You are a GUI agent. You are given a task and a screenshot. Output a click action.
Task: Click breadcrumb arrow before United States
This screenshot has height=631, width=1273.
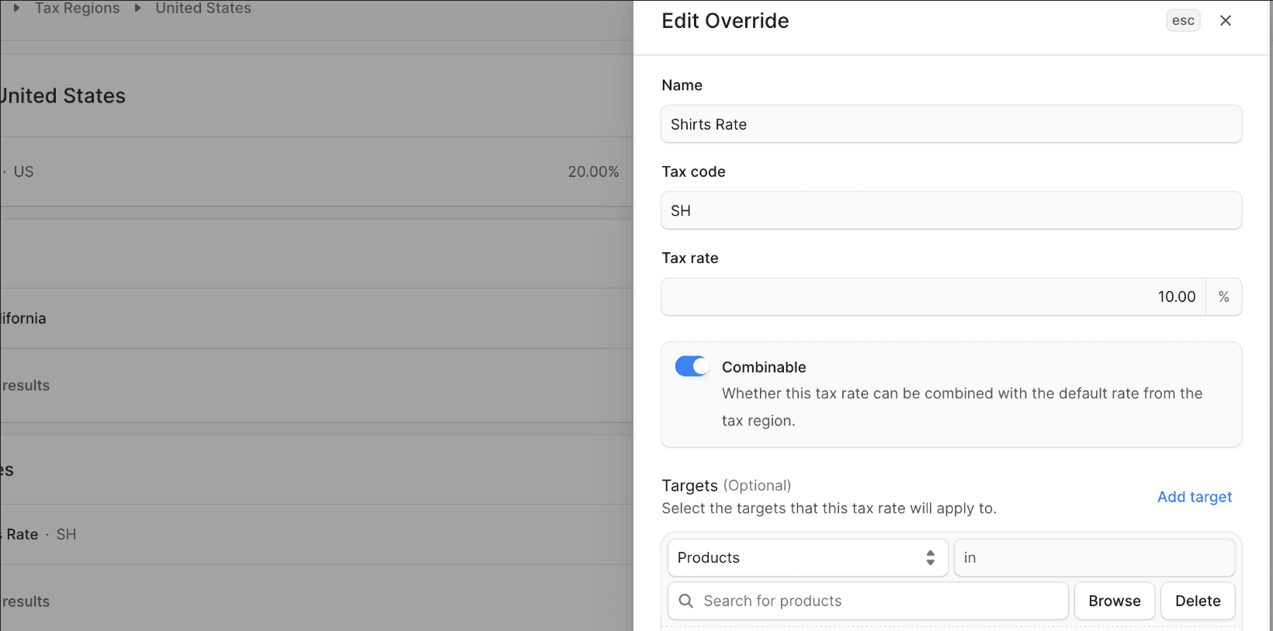coord(138,8)
